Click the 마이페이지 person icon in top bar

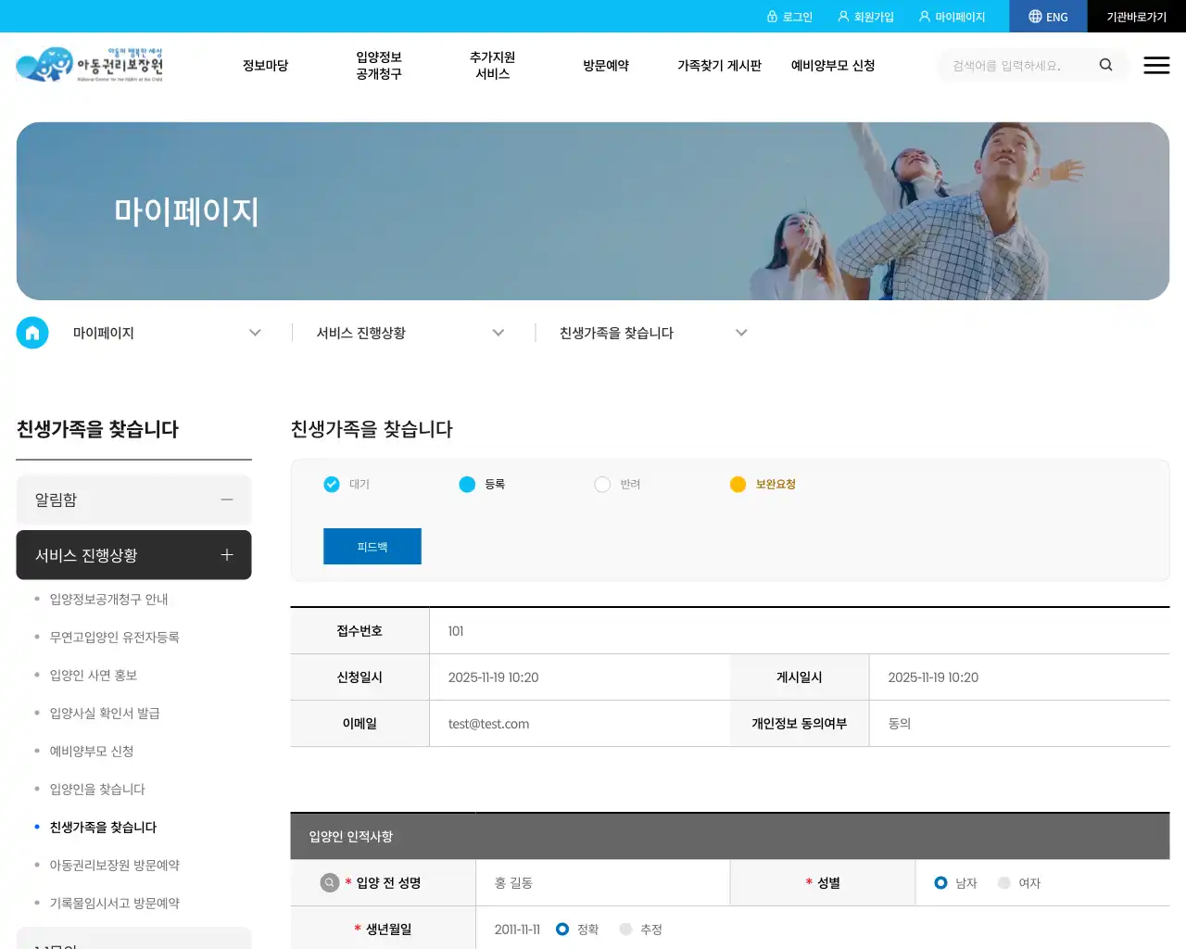[x=924, y=16]
